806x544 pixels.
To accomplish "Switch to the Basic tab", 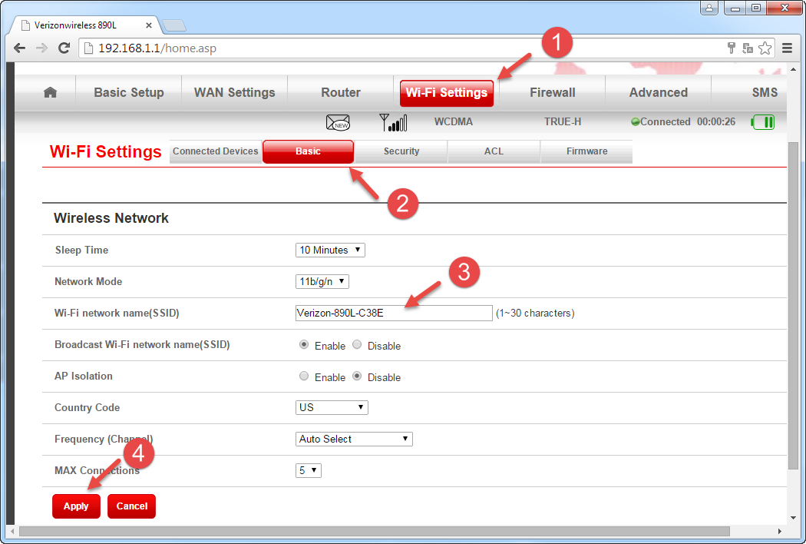I will pyautogui.click(x=308, y=151).
